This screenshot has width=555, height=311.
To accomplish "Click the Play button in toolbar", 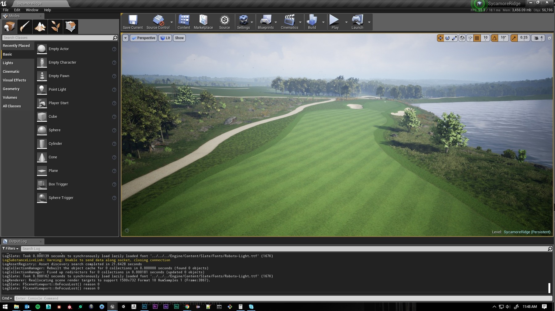I will coord(335,22).
